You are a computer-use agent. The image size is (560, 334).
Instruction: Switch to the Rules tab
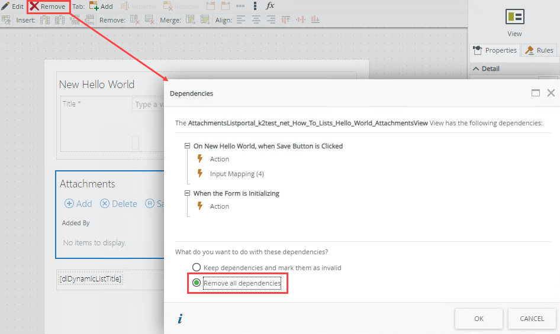click(539, 50)
